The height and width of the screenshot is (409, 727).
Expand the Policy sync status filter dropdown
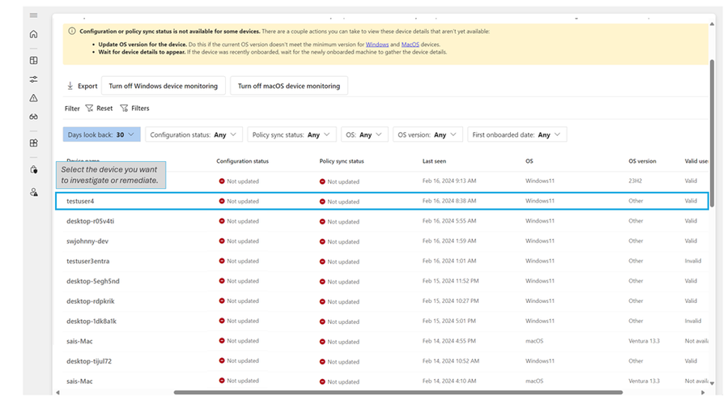coord(291,134)
